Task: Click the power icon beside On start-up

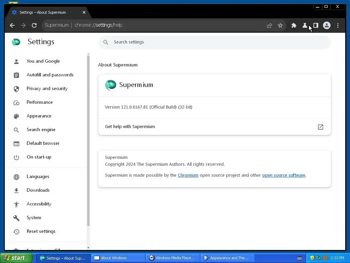Action: [16, 158]
